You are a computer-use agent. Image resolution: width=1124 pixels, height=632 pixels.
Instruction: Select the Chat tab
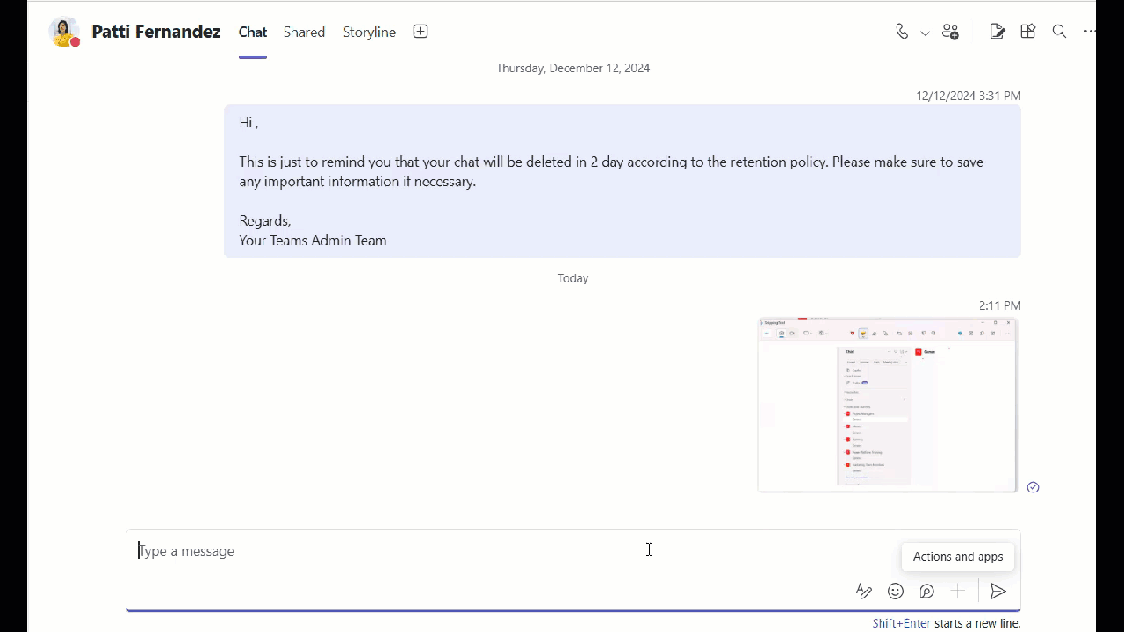252,32
